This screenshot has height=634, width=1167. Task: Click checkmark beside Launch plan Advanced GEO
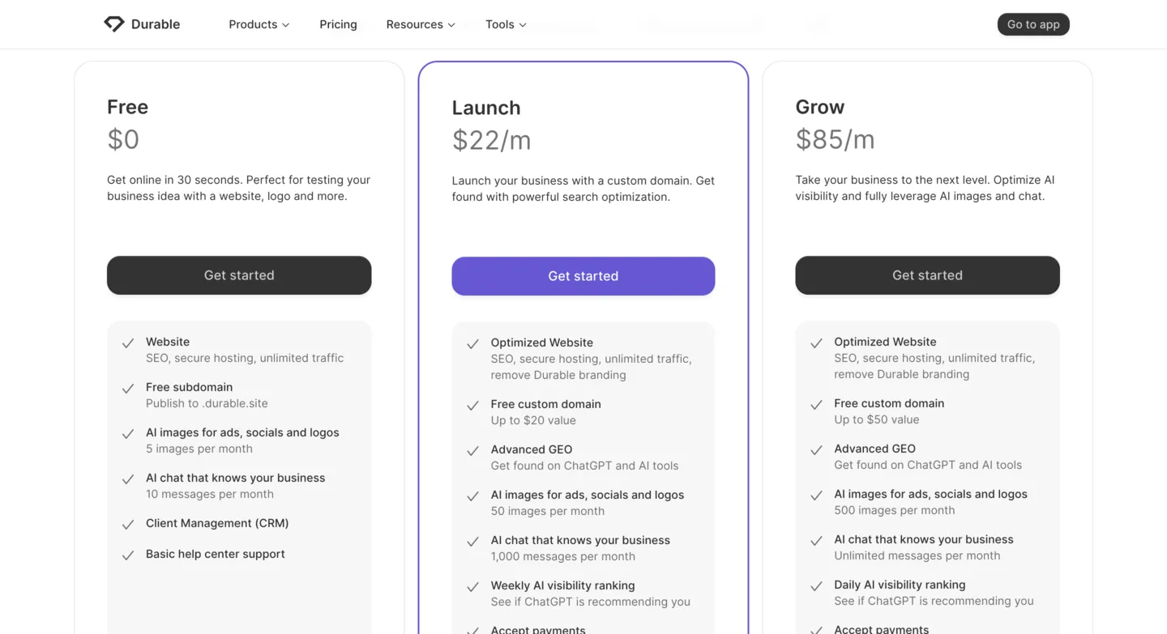pyautogui.click(x=472, y=451)
